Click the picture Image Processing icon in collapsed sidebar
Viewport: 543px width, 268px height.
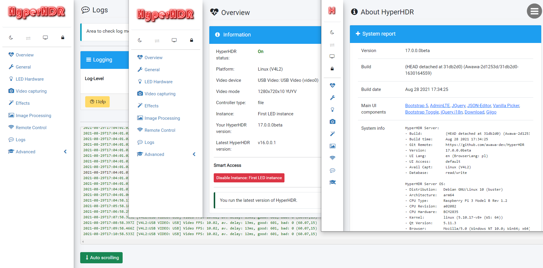coord(333,146)
